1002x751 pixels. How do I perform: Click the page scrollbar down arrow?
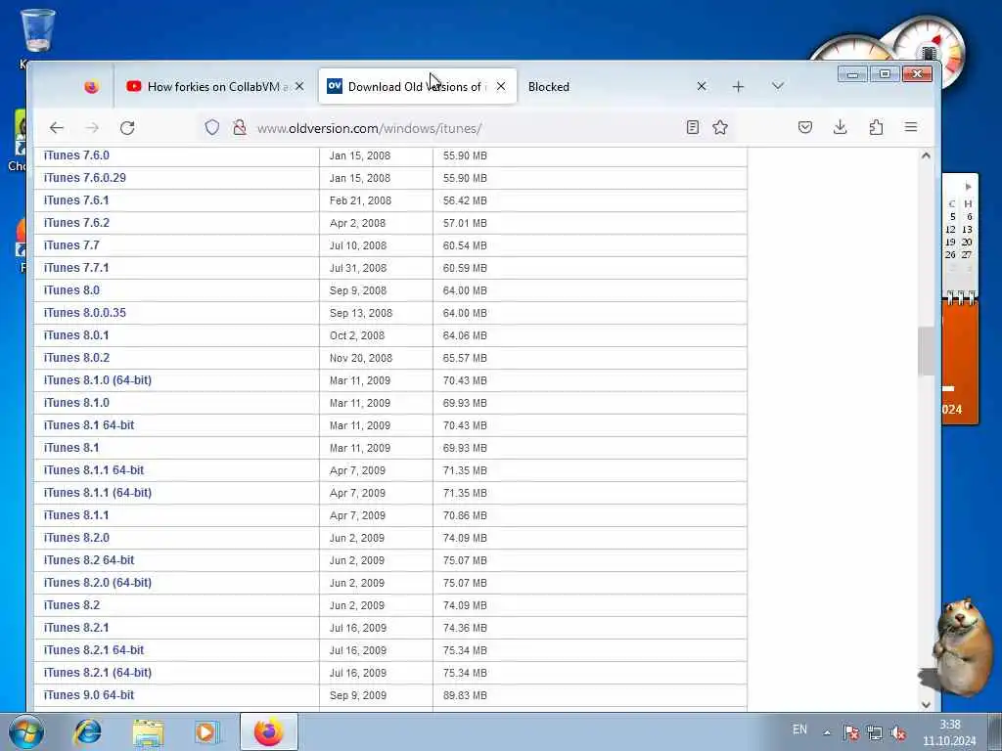(926, 704)
